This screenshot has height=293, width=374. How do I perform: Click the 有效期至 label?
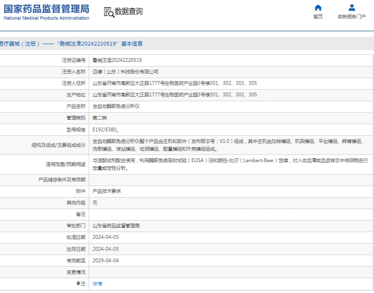(x=76, y=260)
